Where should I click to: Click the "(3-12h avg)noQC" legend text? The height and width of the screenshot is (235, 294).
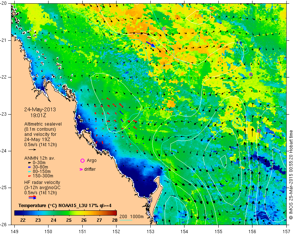(42, 188)
